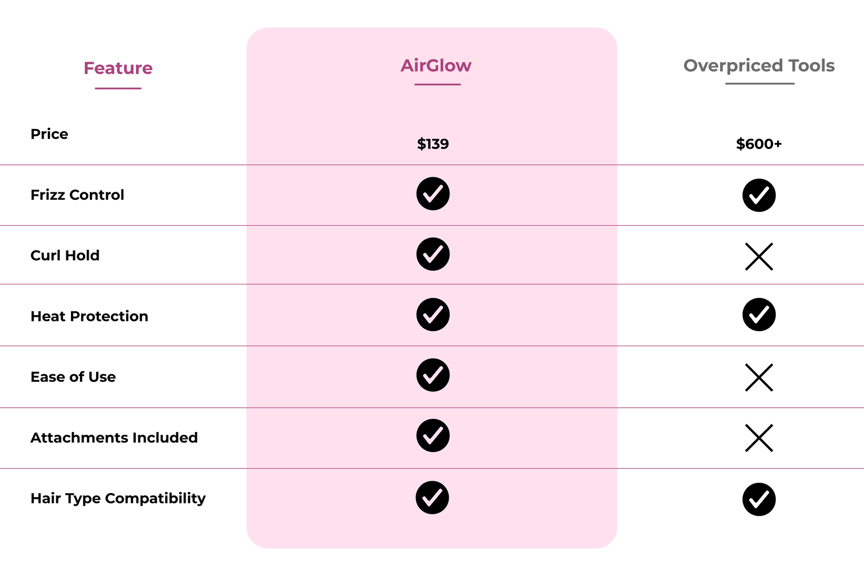Click the $600+ price text
The width and height of the screenshot is (864, 576).
click(x=759, y=144)
